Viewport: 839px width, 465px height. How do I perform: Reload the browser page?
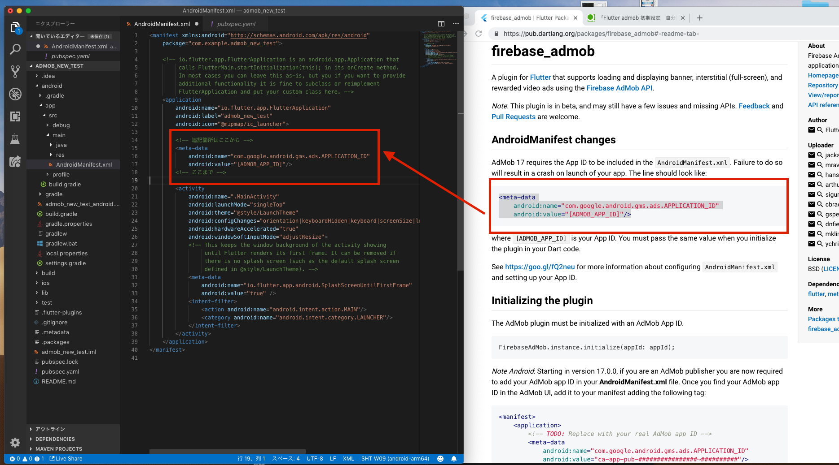click(479, 34)
